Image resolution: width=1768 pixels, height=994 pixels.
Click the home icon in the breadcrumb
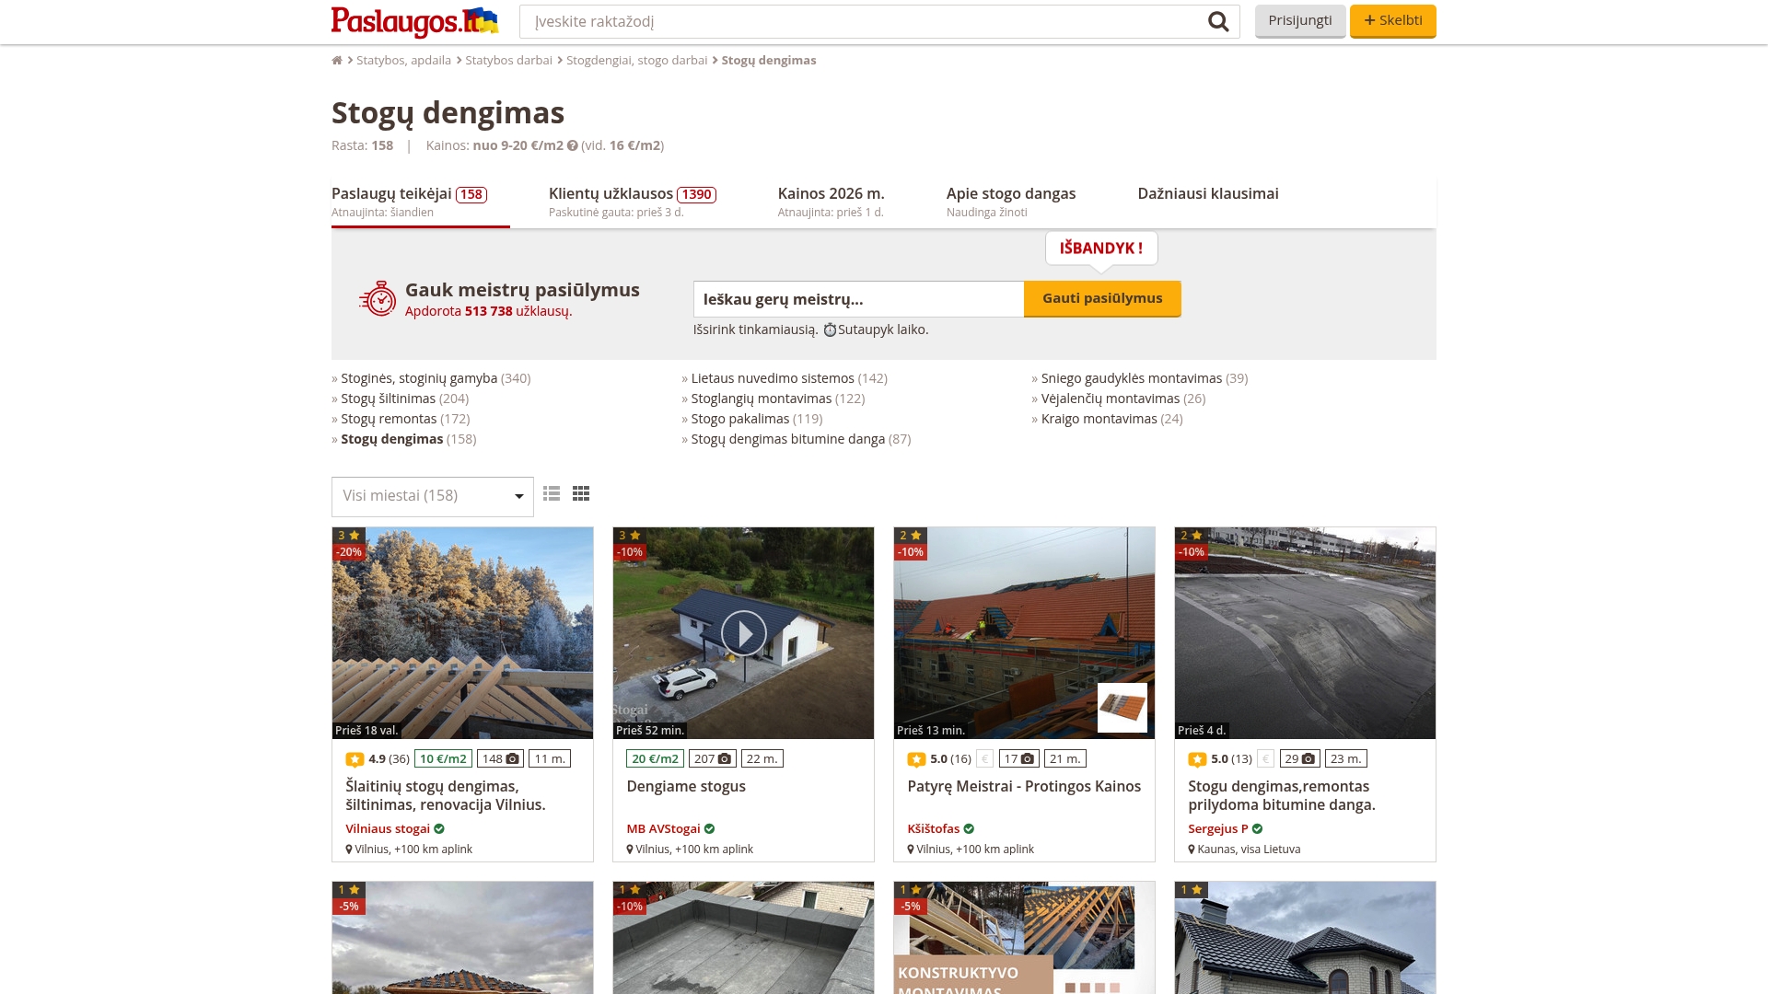tap(336, 60)
